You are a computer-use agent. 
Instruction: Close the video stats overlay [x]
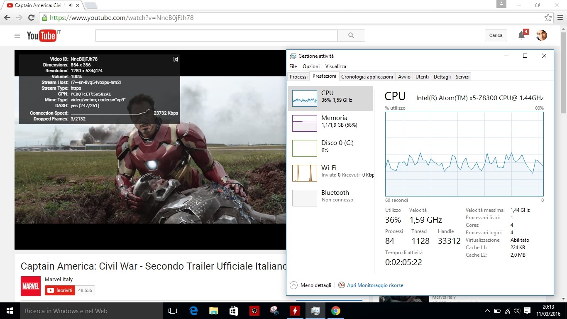176,59
